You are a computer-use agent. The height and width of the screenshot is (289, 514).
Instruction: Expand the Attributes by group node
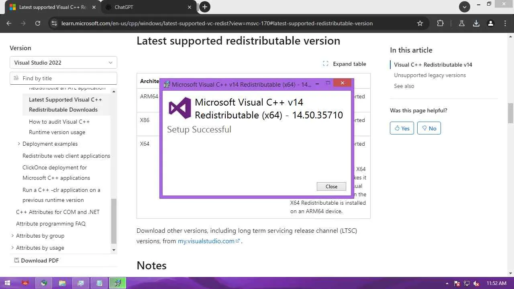(12, 236)
